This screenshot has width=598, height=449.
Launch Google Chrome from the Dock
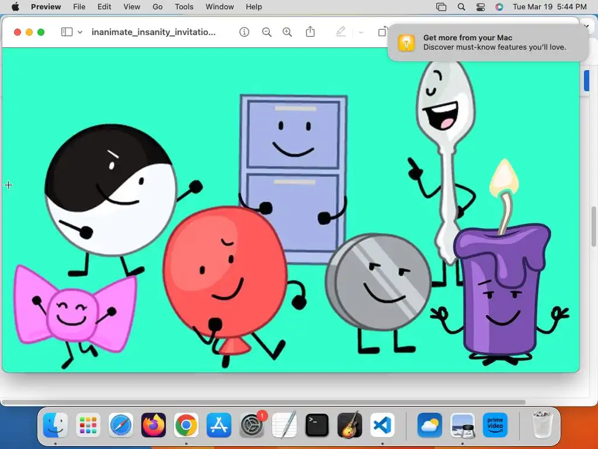pyautogui.click(x=186, y=425)
